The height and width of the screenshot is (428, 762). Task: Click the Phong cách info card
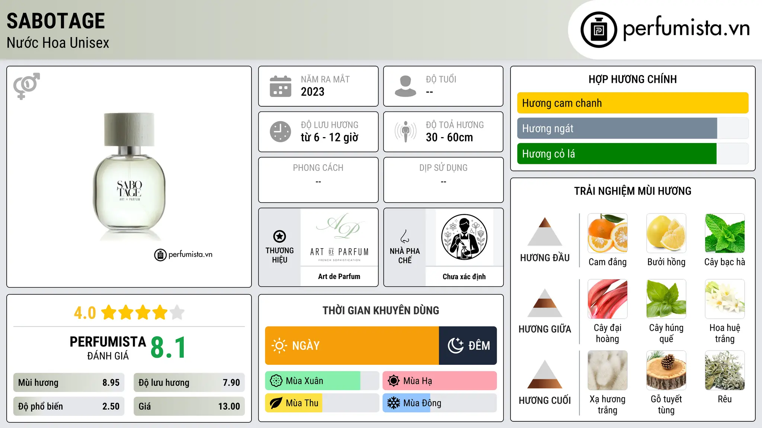point(318,180)
